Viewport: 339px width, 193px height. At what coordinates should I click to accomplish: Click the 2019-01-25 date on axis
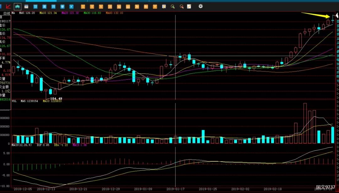[208, 189]
